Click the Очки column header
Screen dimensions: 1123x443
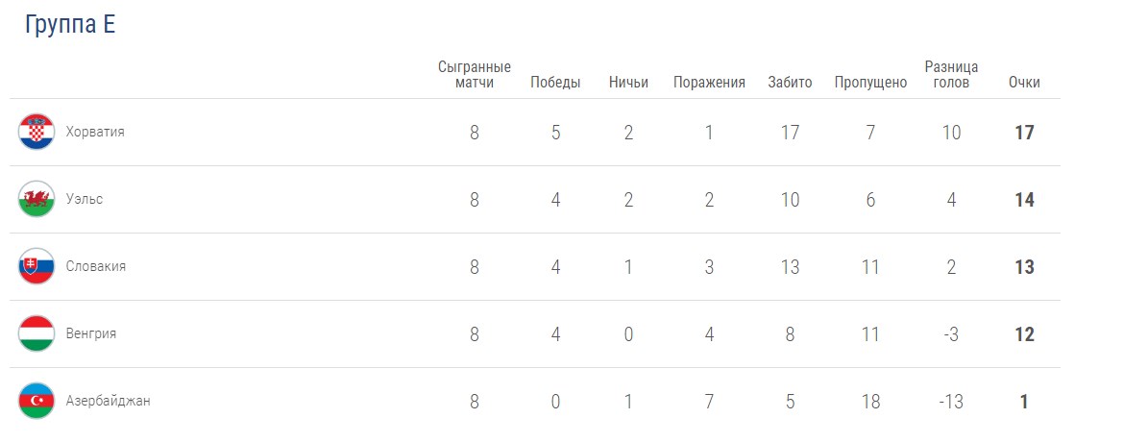point(1024,83)
